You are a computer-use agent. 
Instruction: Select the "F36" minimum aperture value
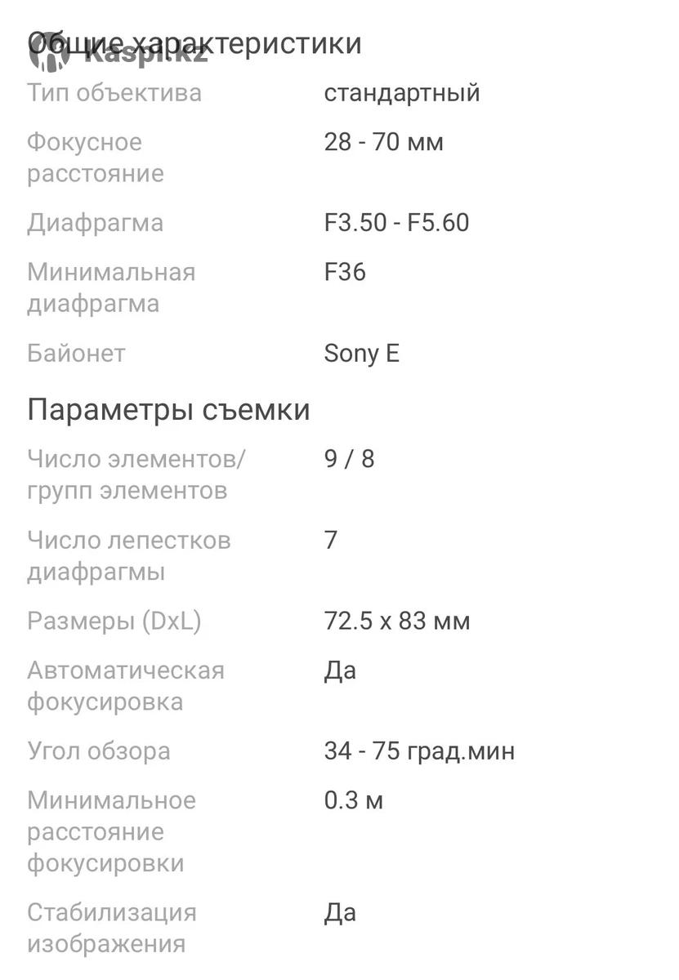pyautogui.click(x=345, y=272)
